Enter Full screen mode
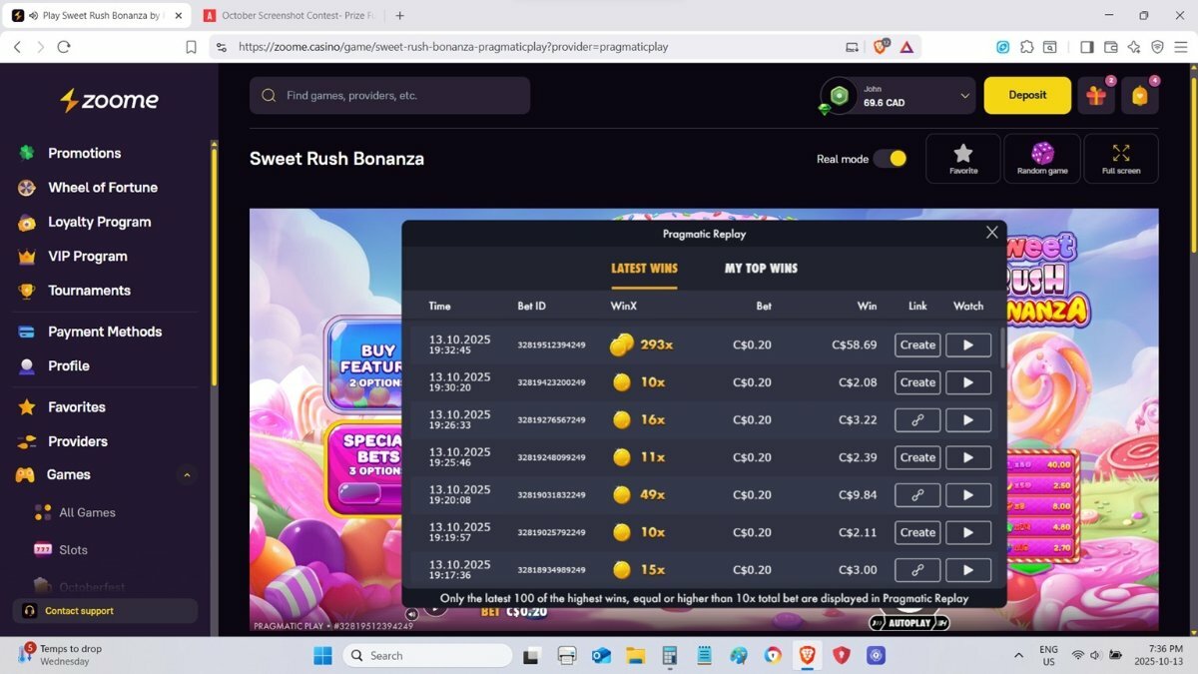The width and height of the screenshot is (1198, 674). point(1120,158)
